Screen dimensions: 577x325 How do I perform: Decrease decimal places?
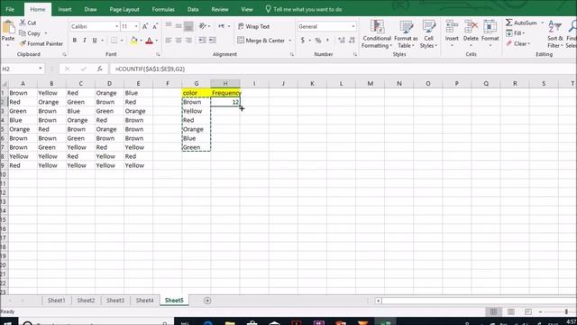[x=352, y=40]
